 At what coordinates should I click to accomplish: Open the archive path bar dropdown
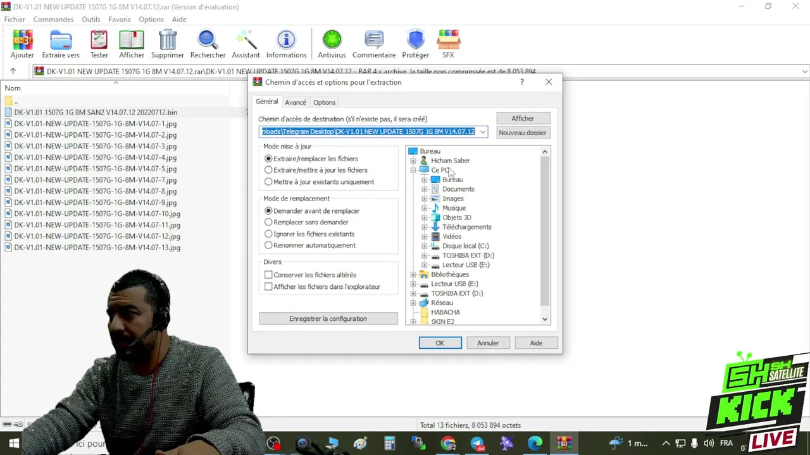pyautogui.click(x=805, y=71)
